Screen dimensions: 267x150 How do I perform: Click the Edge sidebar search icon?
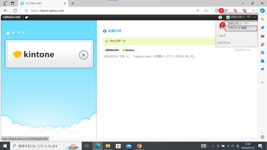point(262,19)
